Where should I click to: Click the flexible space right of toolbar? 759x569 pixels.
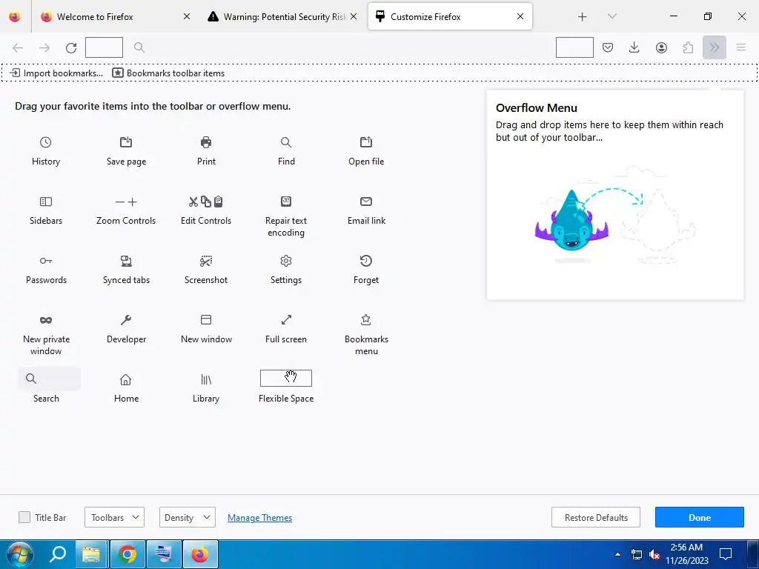click(x=574, y=47)
